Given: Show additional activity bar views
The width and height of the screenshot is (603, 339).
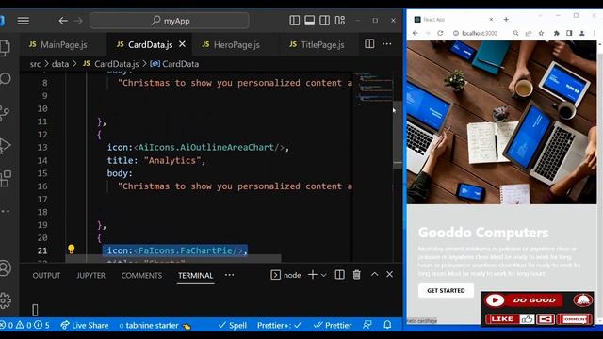Looking at the screenshot, I should click(6, 211).
